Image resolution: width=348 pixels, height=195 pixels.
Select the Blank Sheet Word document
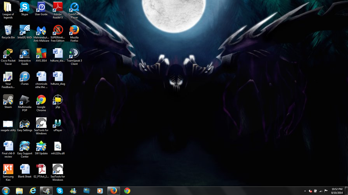[x=25, y=171]
